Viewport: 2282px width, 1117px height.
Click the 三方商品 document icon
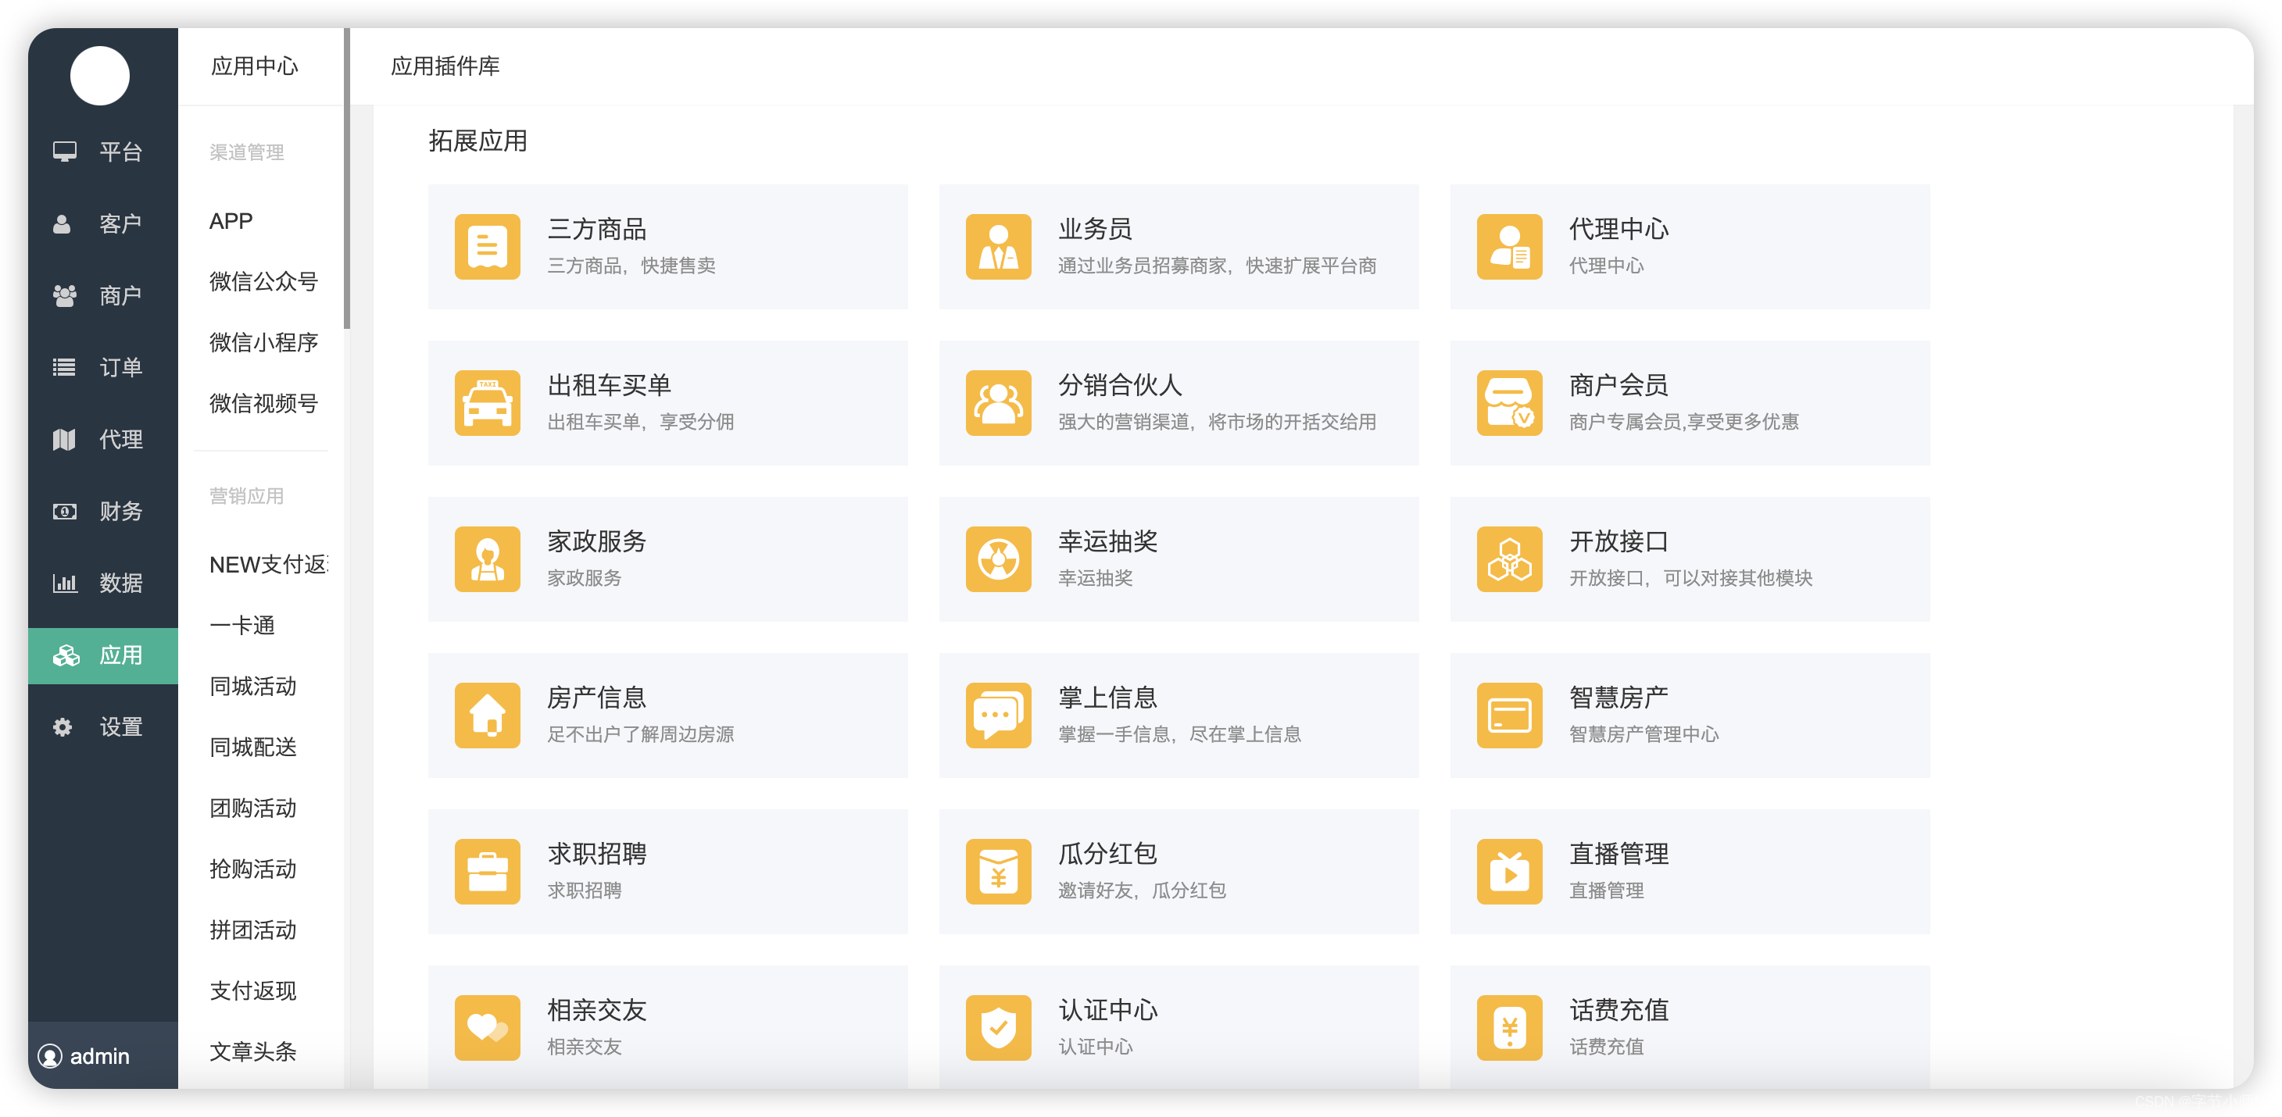tap(487, 246)
